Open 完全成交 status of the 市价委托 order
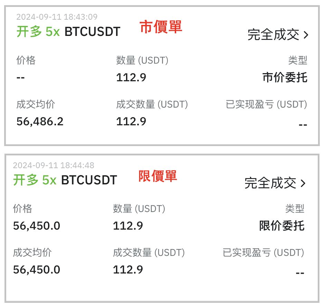This screenshot has height=308, width=326. tap(273, 35)
